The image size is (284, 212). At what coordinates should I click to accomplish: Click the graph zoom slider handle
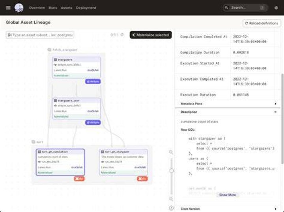coord(171,171)
